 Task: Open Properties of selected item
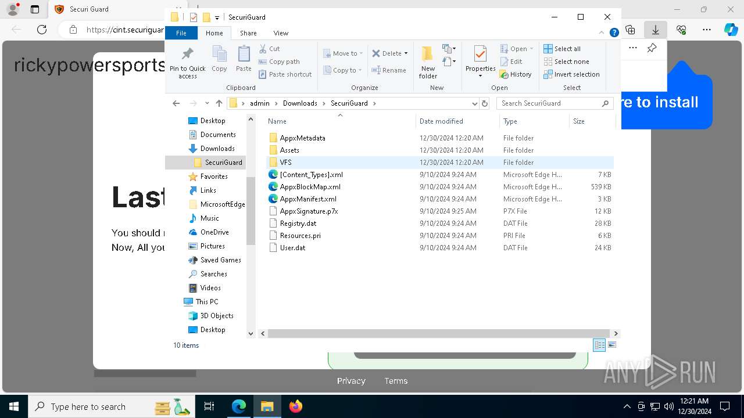coord(480,62)
